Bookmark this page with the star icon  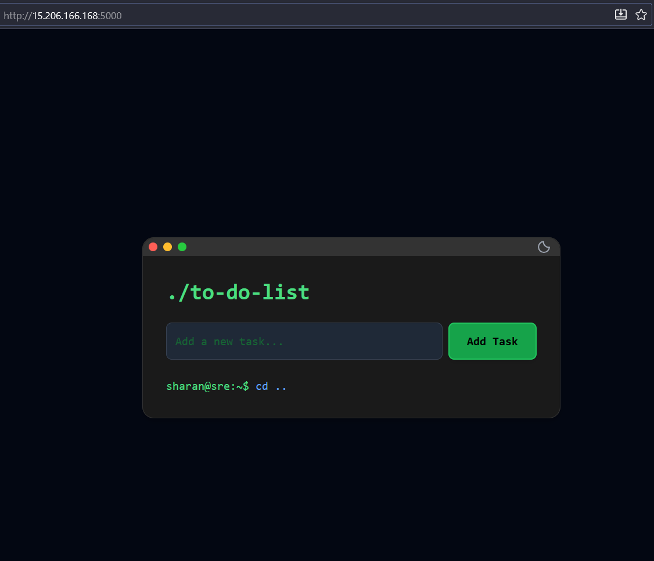[x=641, y=15]
